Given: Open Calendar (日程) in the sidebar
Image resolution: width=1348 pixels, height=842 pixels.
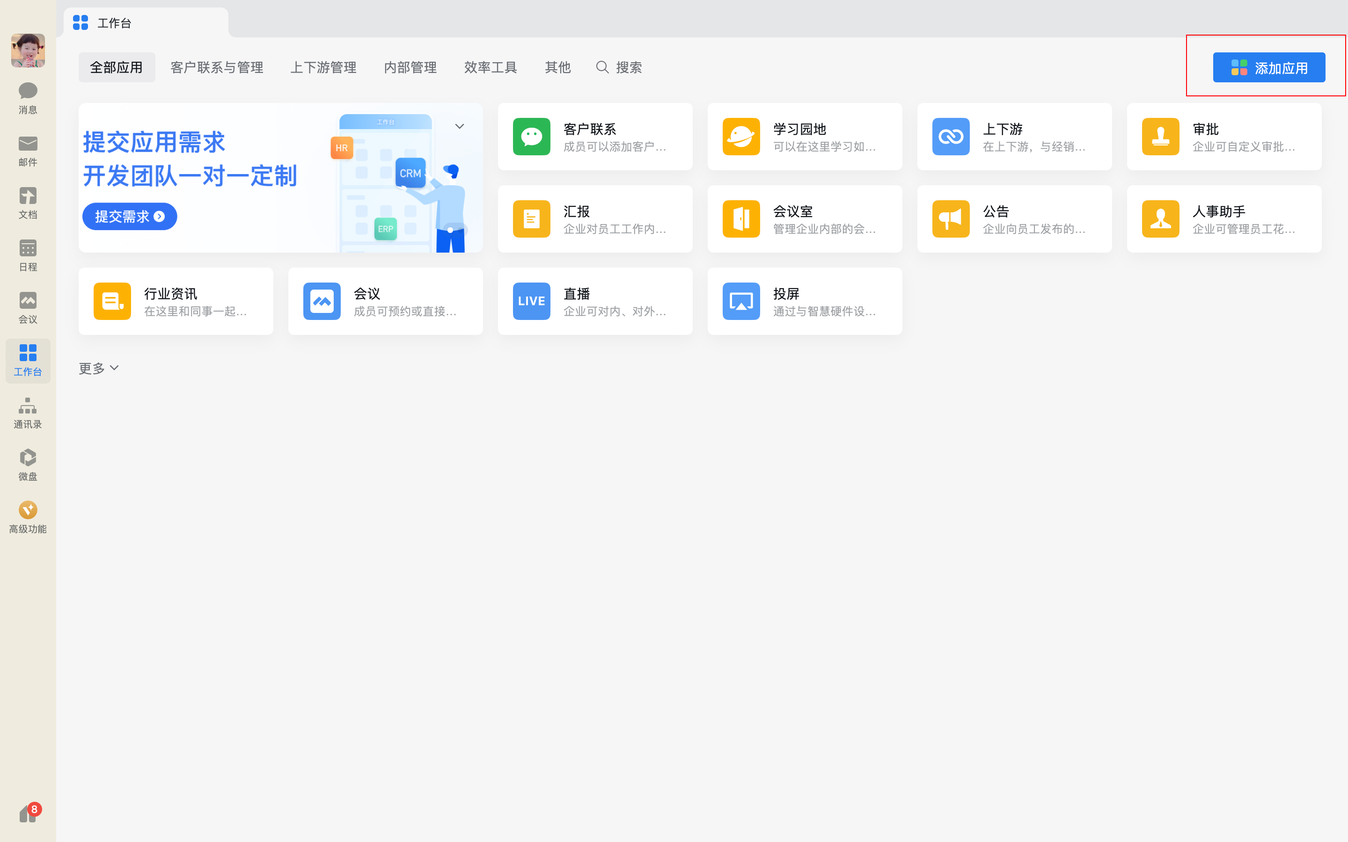Looking at the screenshot, I should pyautogui.click(x=28, y=255).
